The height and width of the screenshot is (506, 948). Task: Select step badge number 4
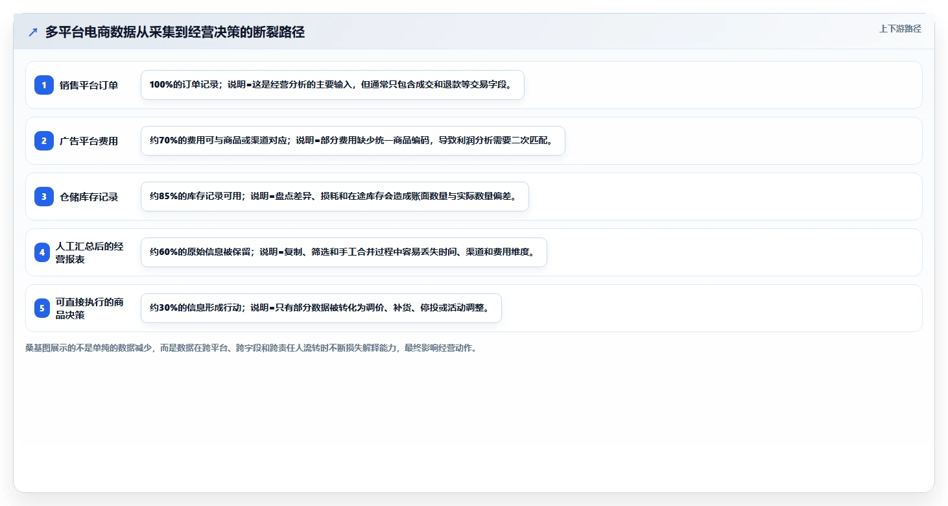(x=42, y=252)
